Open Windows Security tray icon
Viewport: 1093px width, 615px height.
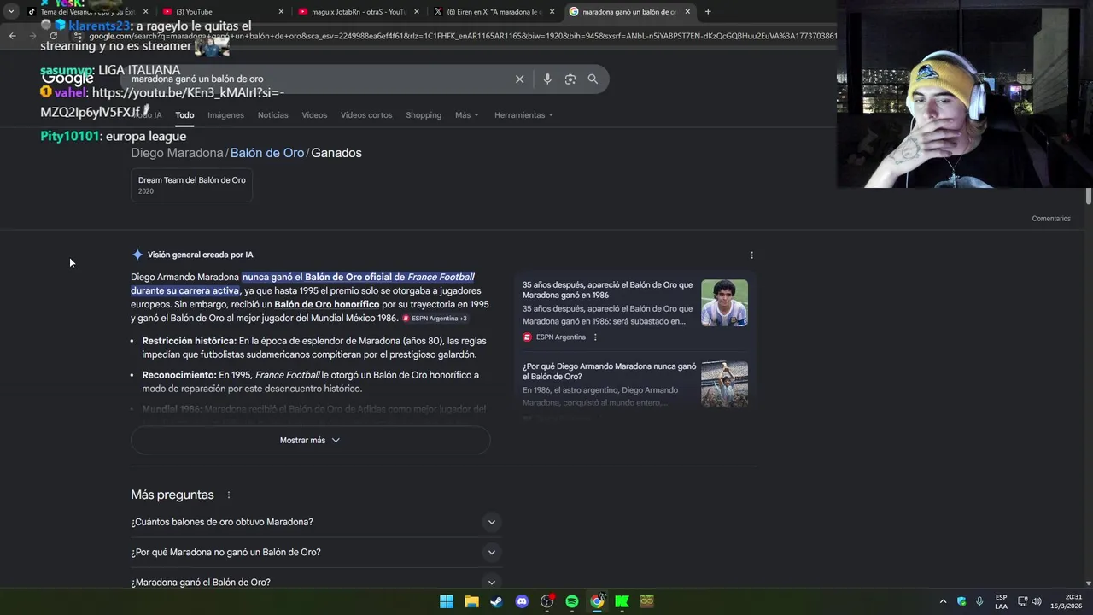click(961, 601)
